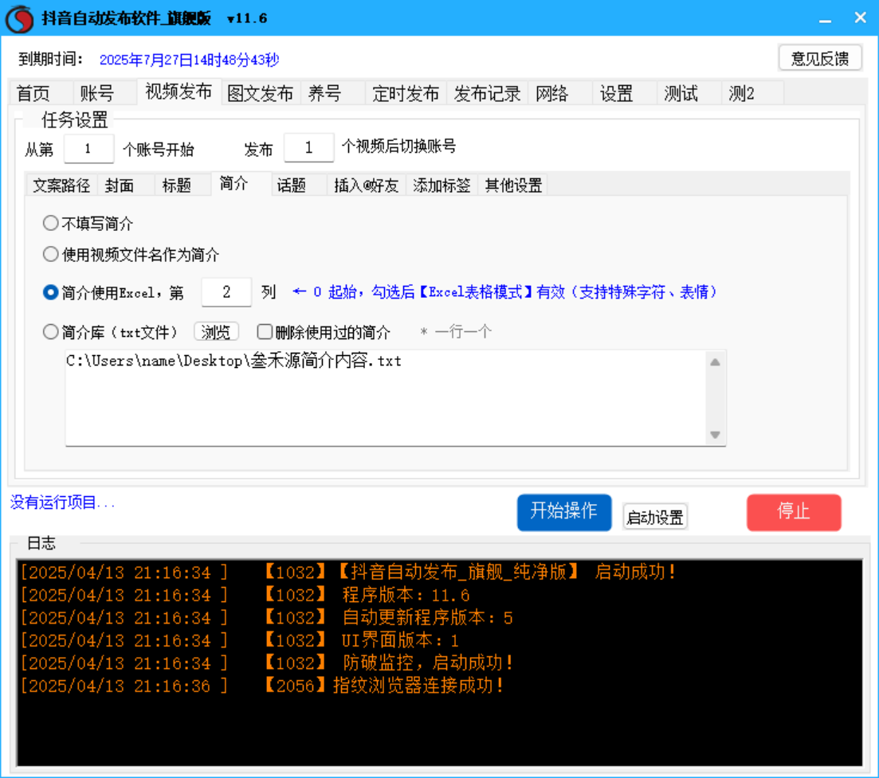Click log line UI界面版本：1
This screenshot has width=879, height=778.
point(240,641)
